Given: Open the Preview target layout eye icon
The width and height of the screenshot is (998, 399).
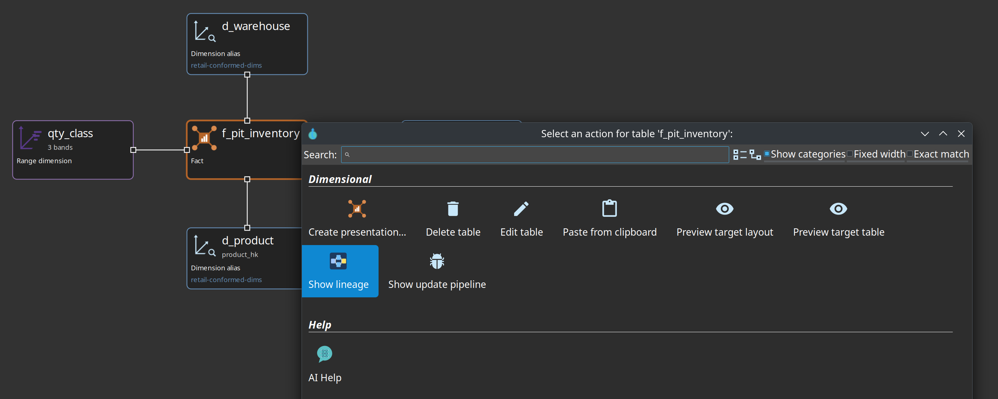Looking at the screenshot, I should point(724,209).
